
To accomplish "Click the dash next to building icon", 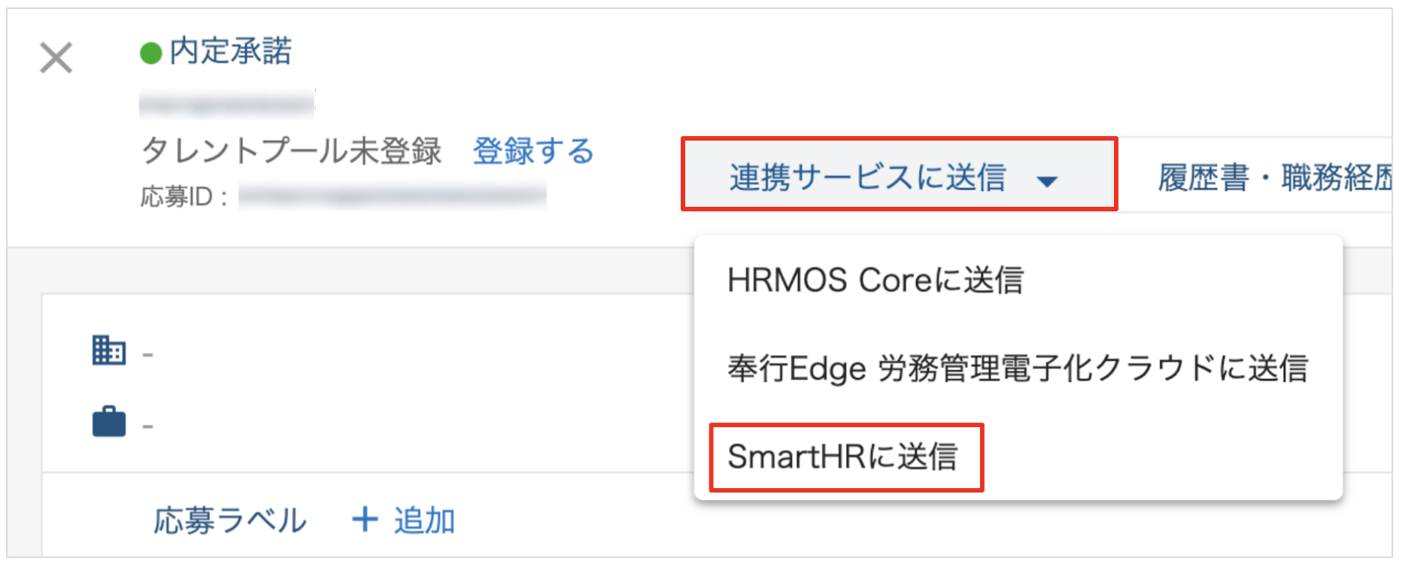I will pyautogui.click(x=147, y=353).
